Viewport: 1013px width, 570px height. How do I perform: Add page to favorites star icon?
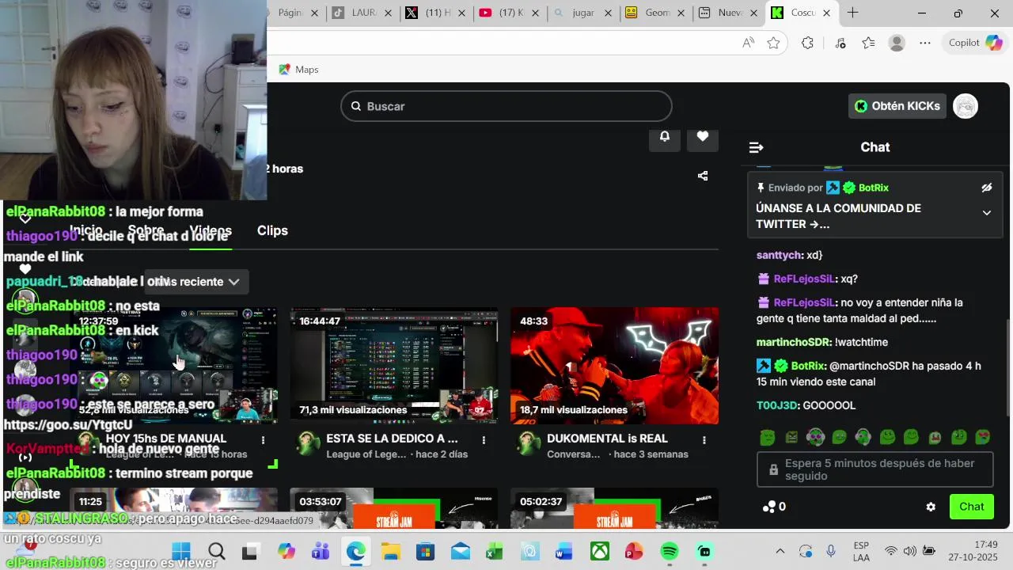click(x=773, y=43)
